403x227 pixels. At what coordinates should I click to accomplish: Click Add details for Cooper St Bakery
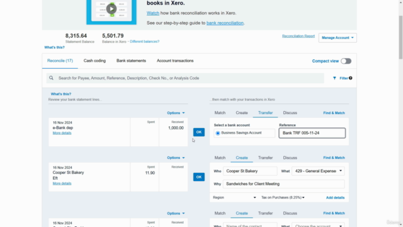[335, 197]
